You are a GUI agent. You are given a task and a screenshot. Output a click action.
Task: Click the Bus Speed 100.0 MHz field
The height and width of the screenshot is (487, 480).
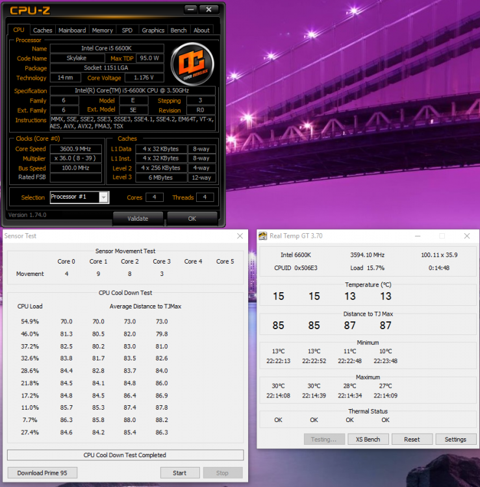click(76, 168)
